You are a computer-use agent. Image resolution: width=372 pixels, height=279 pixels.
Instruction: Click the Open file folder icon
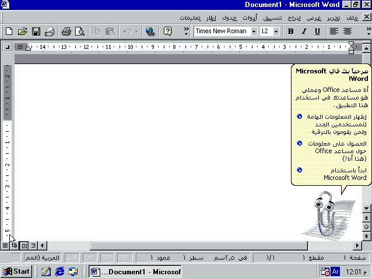point(22,31)
